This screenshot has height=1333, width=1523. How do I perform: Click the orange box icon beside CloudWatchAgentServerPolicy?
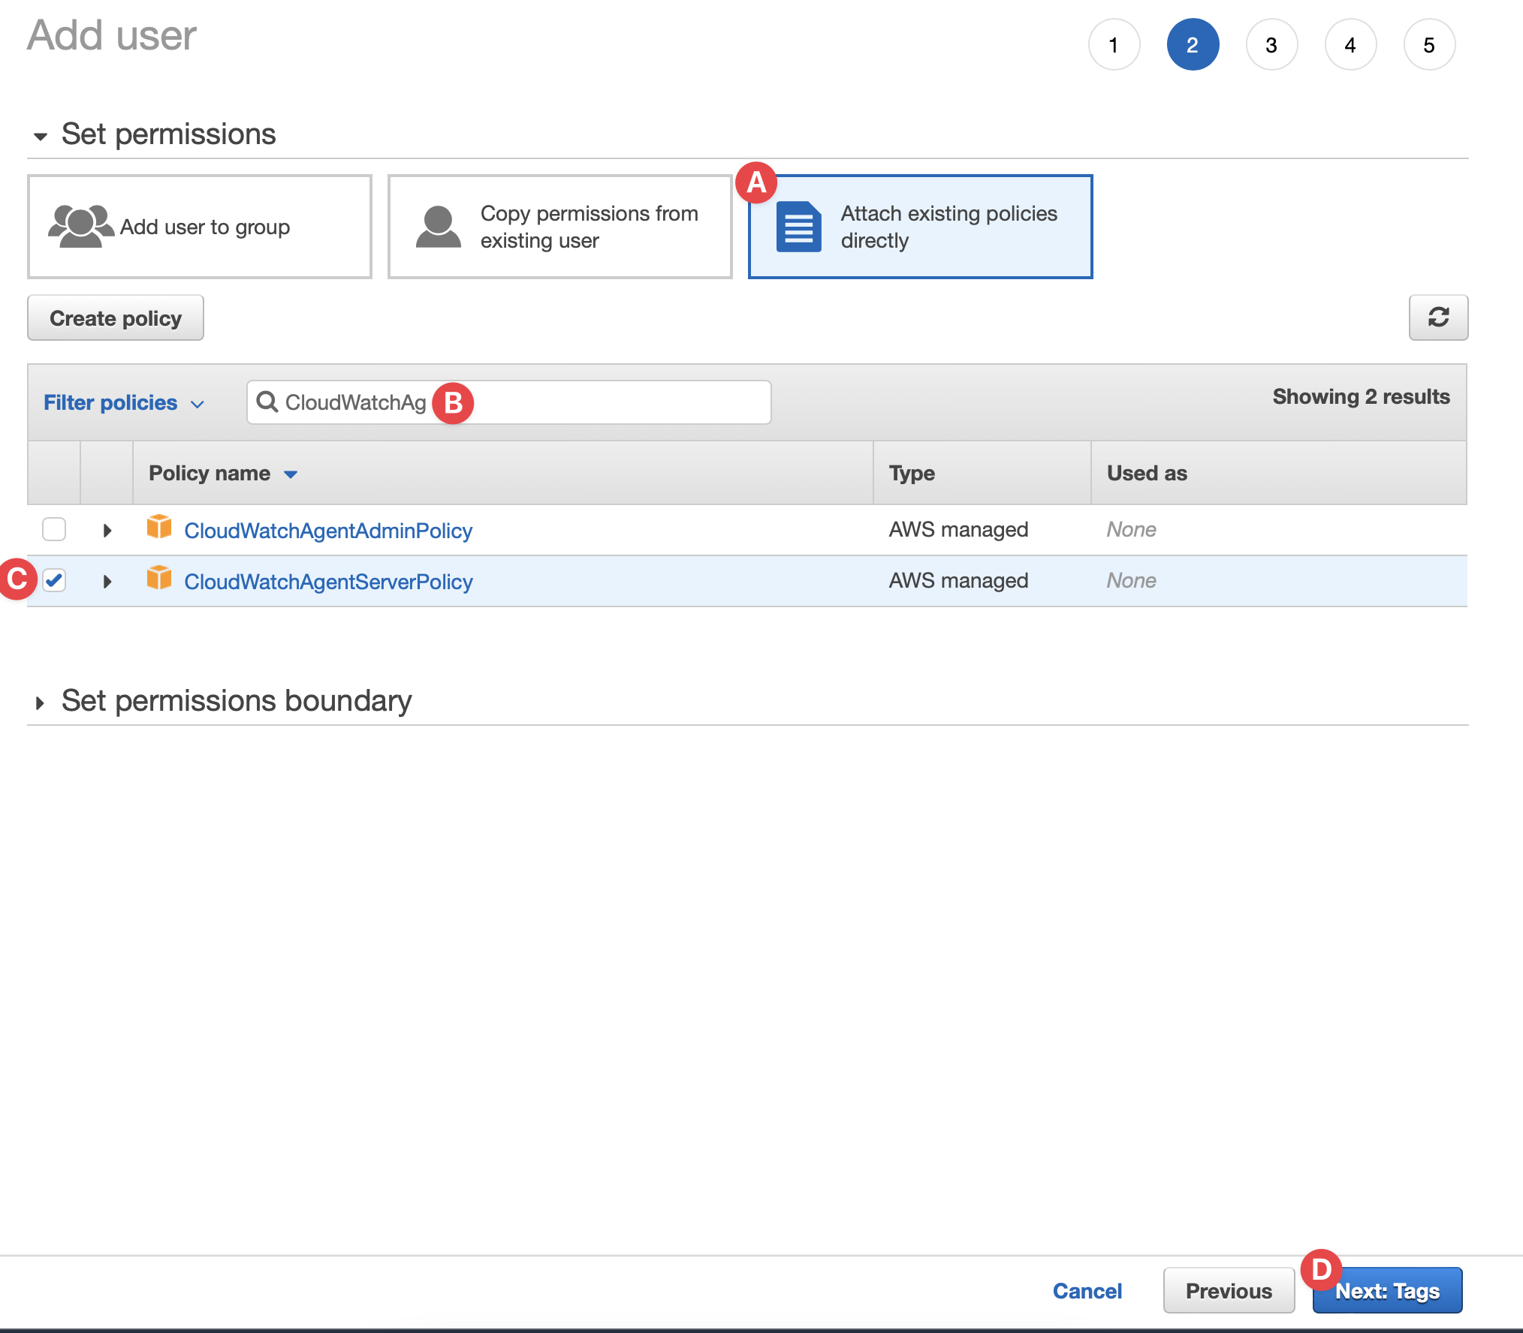click(159, 578)
